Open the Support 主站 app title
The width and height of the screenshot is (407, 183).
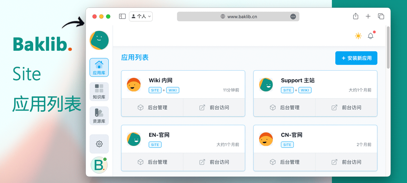click(x=298, y=81)
